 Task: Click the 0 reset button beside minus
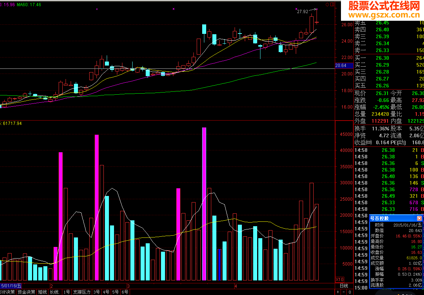pyautogui.click(x=350, y=292)
